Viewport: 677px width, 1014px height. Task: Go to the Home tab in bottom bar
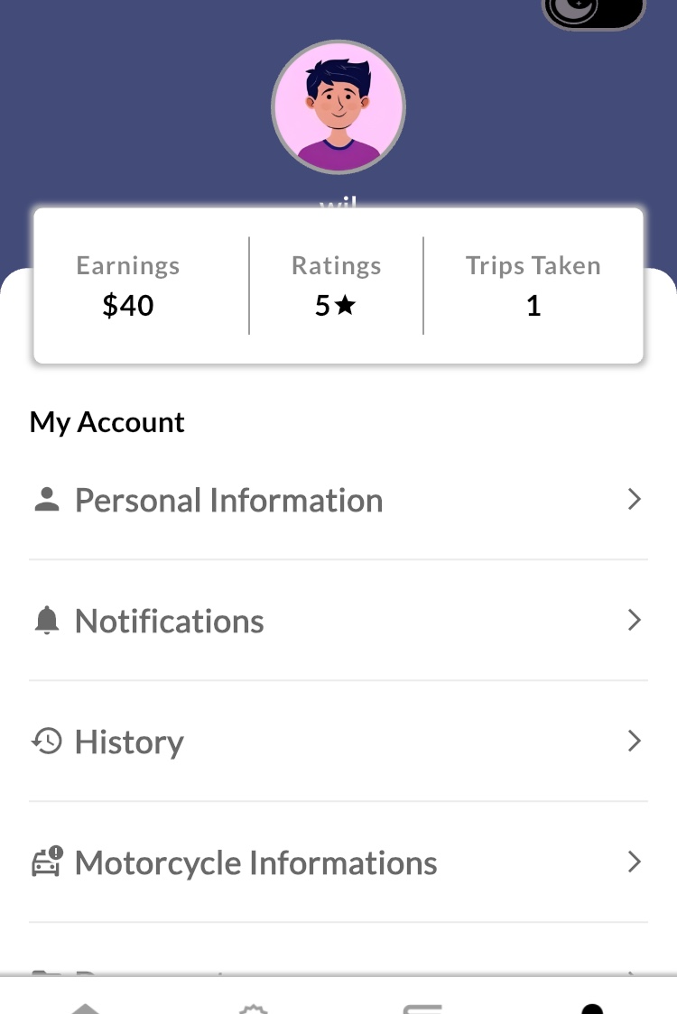click(x=85, y=1007)
